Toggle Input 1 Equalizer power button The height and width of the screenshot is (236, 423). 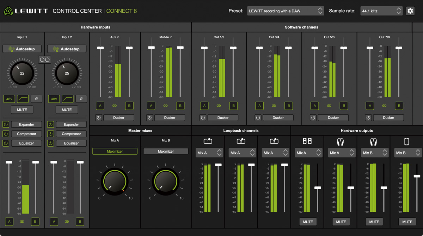[x=6, y=143]
